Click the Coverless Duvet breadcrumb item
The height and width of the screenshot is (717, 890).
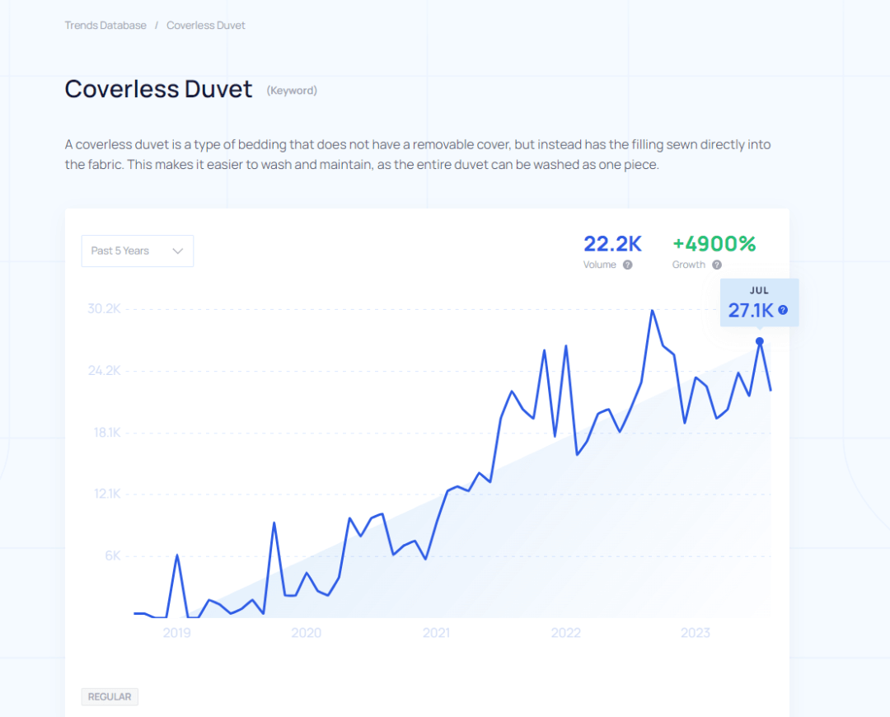(x=206, y=26)
